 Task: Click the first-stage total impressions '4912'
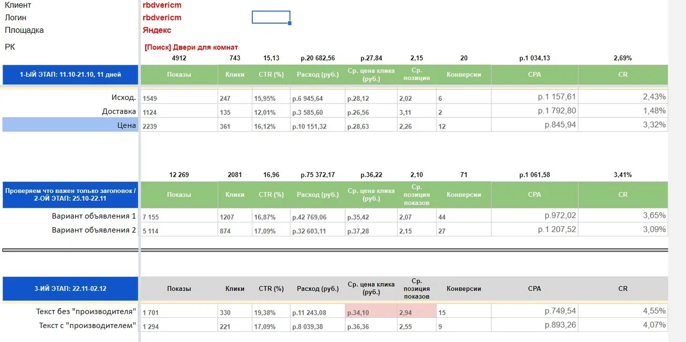[179, 58]
